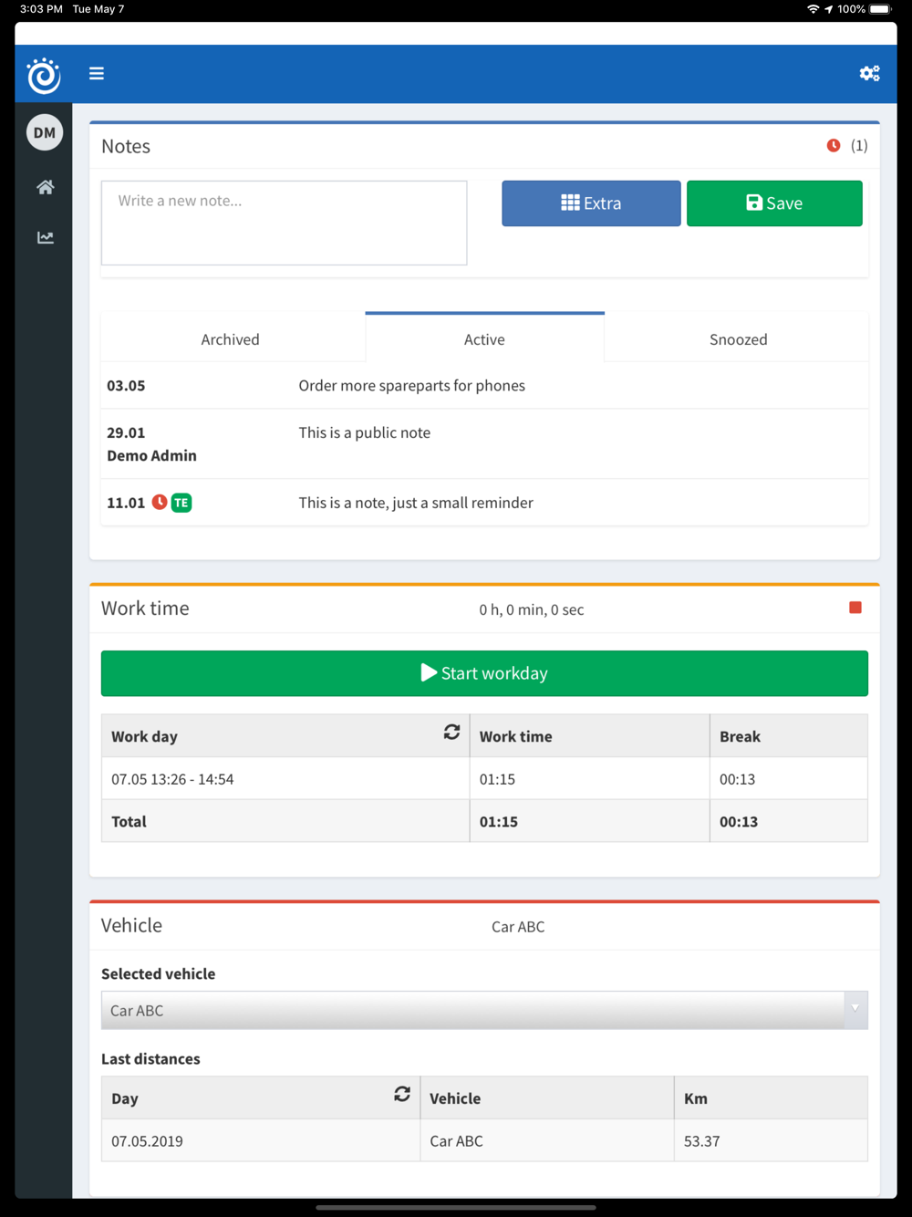The width and height of the screenshot is (912, 1217).
Task: Open reports chart icon in sidebar
Action: (45, 237)
